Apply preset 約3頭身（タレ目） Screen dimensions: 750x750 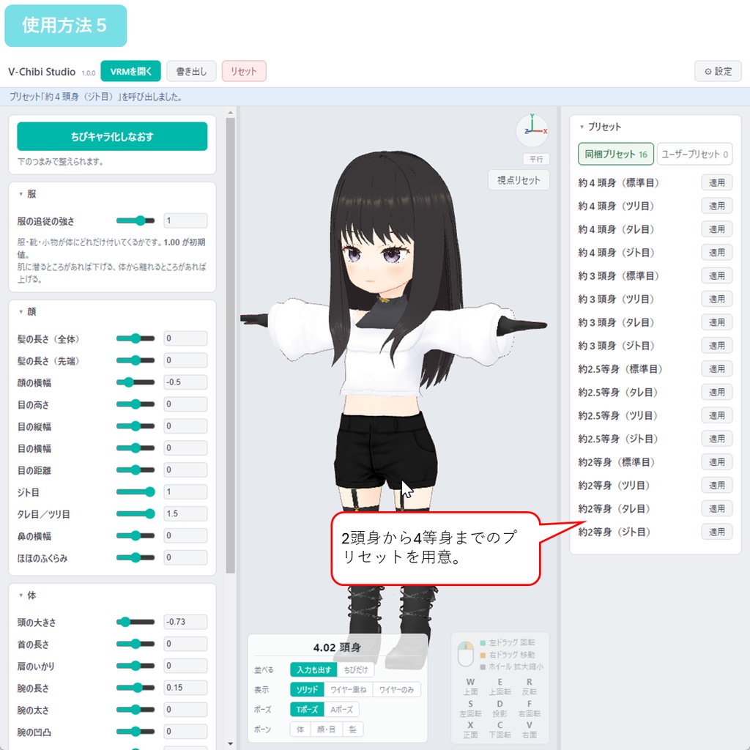click(716, 322)
